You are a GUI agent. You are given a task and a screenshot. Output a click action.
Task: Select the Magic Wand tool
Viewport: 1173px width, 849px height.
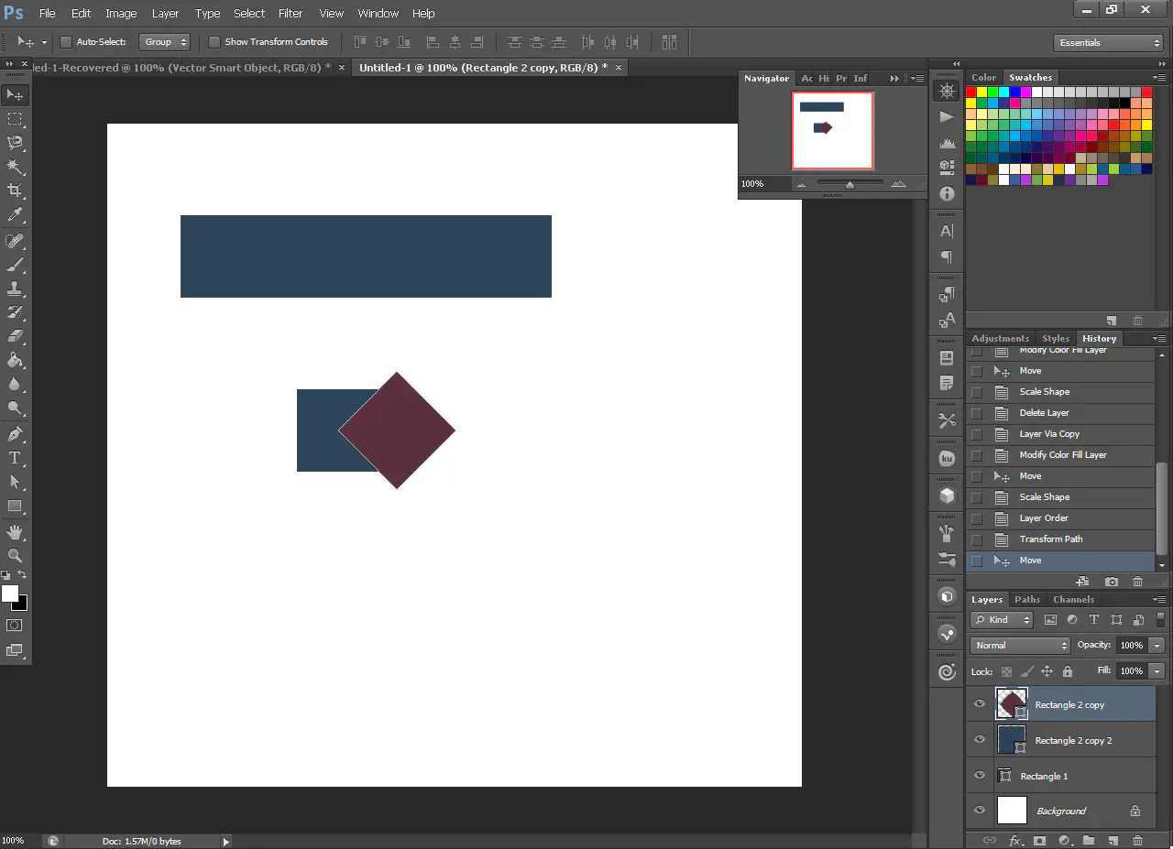(15, 167)
